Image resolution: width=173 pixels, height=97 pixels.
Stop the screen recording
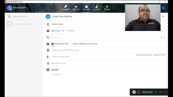(134, 92)
